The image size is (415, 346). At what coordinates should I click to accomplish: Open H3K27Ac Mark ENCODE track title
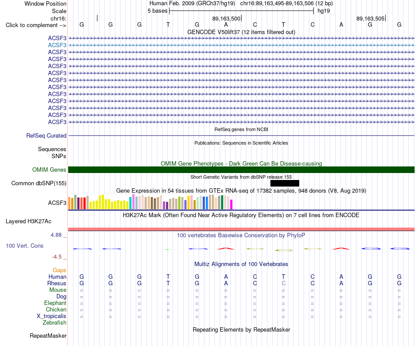pos(241,215)
